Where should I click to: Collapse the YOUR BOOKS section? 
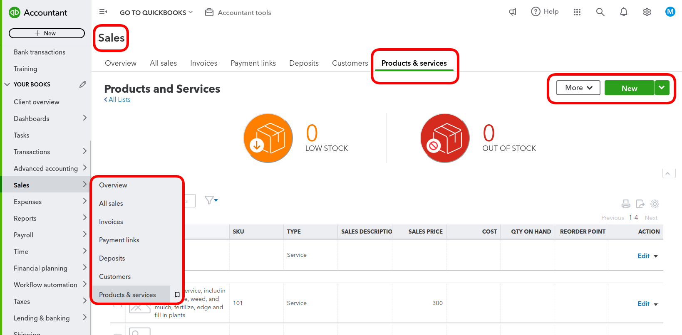coord(7,84)
